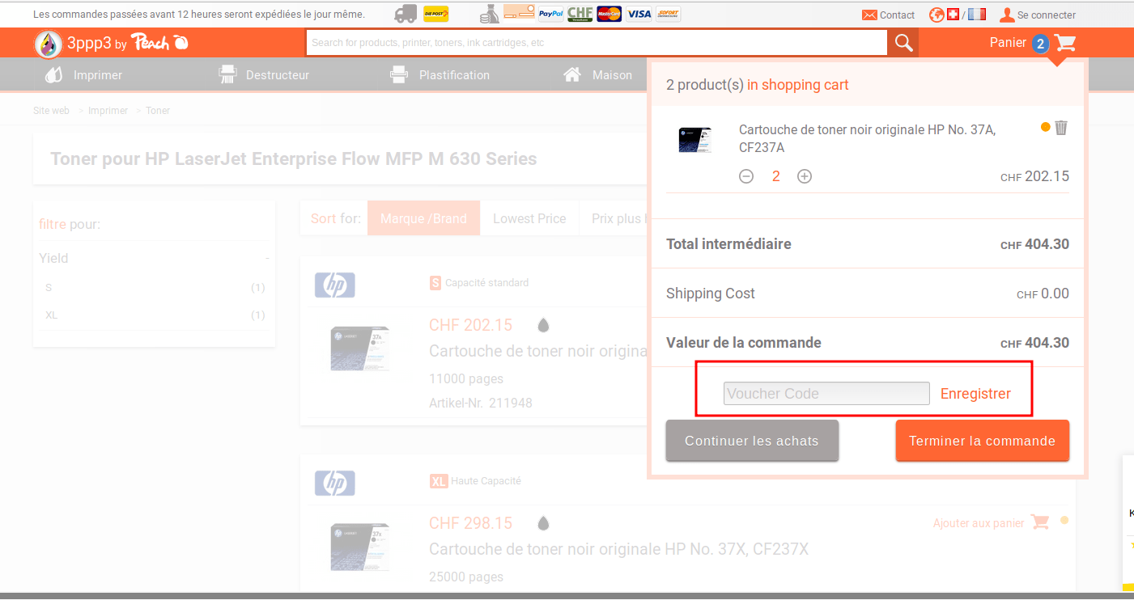Delete the HP 37A cartridge via trash icon

pos(1061,128)
